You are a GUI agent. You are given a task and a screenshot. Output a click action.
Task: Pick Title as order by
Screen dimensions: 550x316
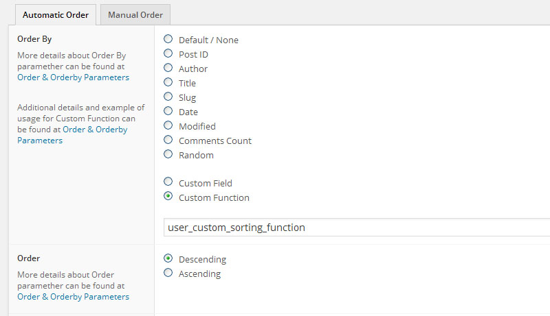[x=168, y=82]
